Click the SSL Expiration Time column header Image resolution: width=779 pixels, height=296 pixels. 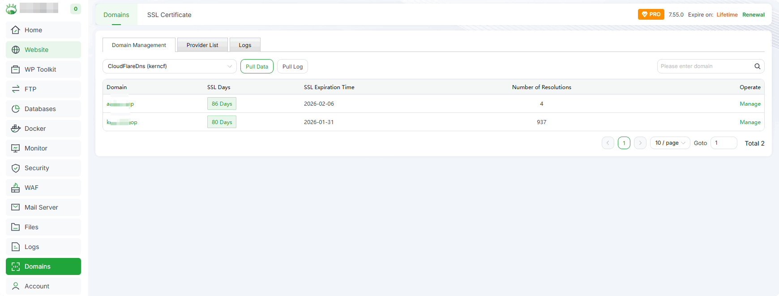pos(329,87)
